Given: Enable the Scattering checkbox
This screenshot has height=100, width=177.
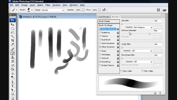Looking at the screenshot, I should 100,33.
